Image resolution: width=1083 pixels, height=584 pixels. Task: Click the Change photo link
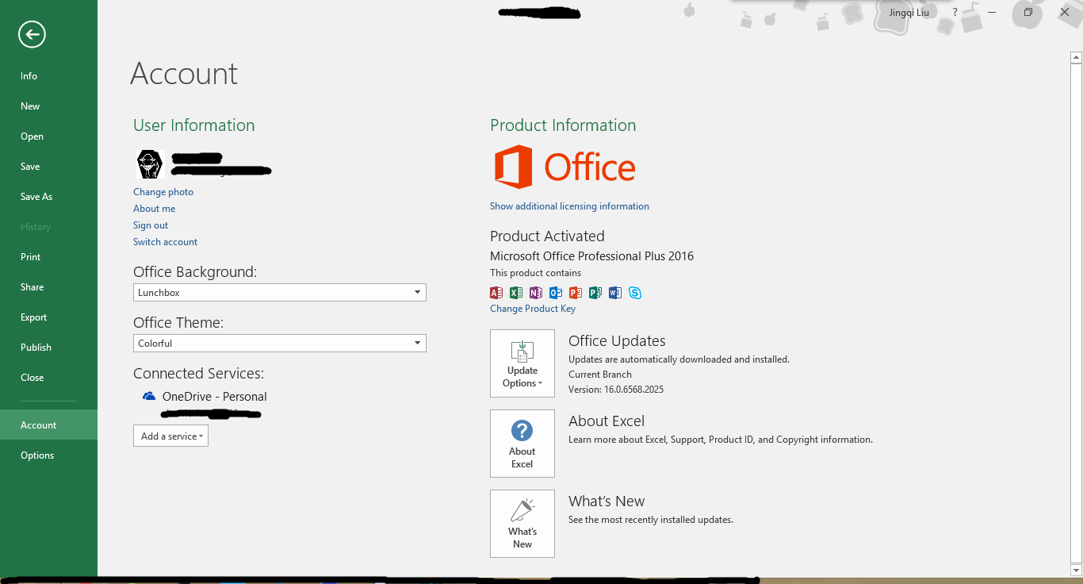[x=163, y=192]
